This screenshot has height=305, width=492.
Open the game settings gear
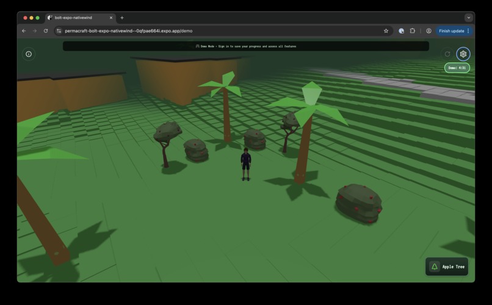click(x=463, y=54)
